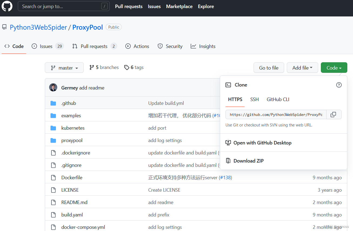353x231 pixels.
Task: Switch to the Code tab
Action: point(14,46)
